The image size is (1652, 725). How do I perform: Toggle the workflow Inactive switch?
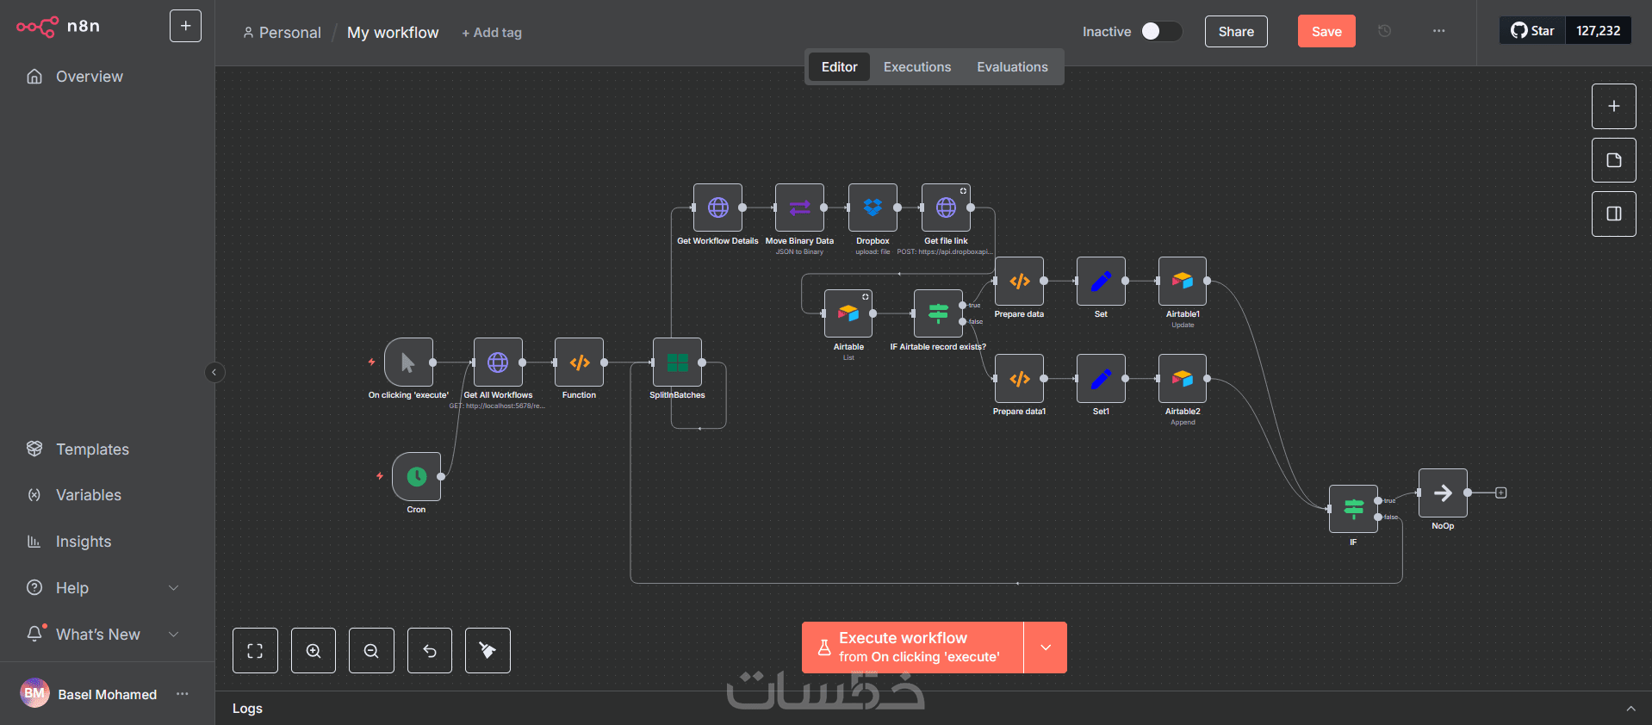1161,31
